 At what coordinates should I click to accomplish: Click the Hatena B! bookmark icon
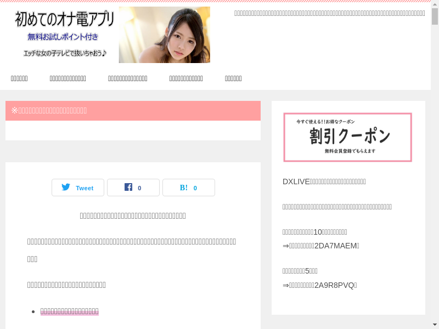(x=184, y=188)
